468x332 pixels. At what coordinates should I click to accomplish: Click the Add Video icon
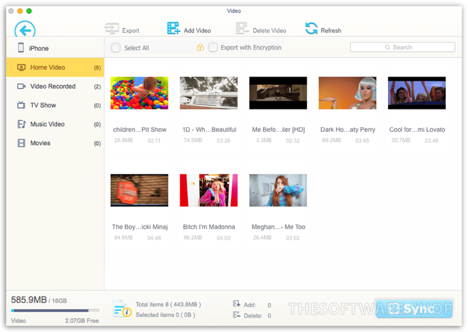[173, 28]
